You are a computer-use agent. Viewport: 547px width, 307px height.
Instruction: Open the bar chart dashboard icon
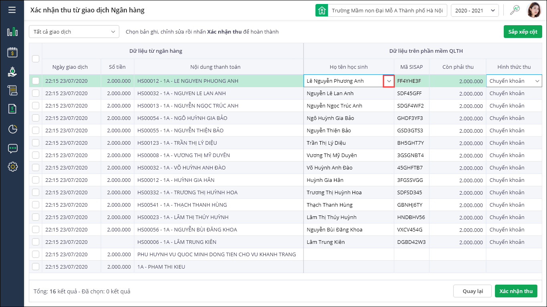pos(12,32)
